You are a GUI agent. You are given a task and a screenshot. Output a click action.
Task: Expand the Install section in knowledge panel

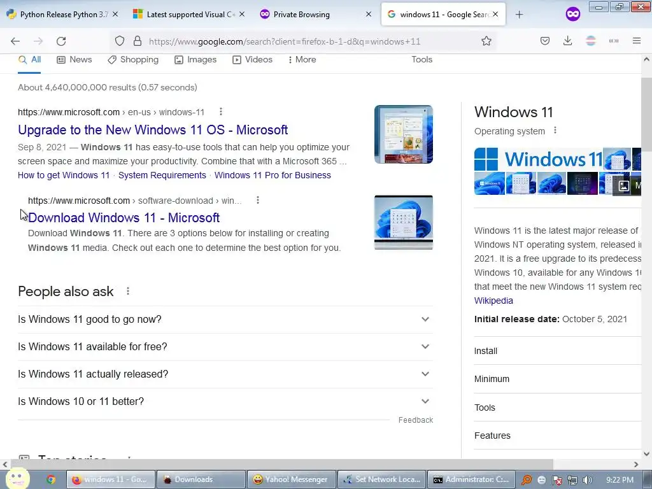pos(558,351)
